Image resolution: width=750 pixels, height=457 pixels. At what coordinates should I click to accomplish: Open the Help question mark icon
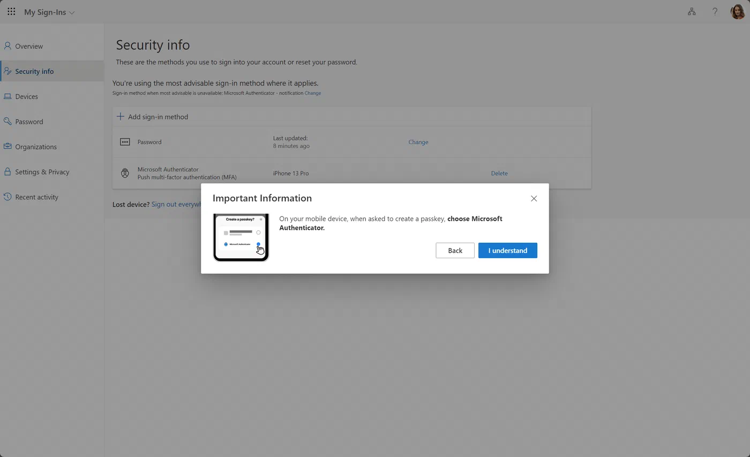pyautogui.click(x=715, y=11)
